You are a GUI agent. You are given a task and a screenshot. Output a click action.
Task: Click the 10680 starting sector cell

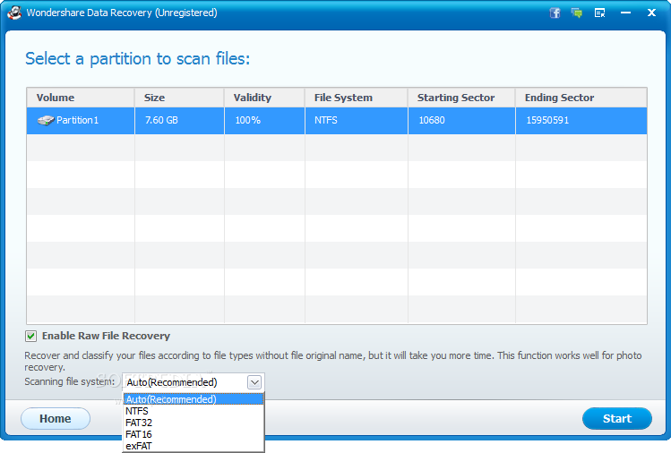461,121
